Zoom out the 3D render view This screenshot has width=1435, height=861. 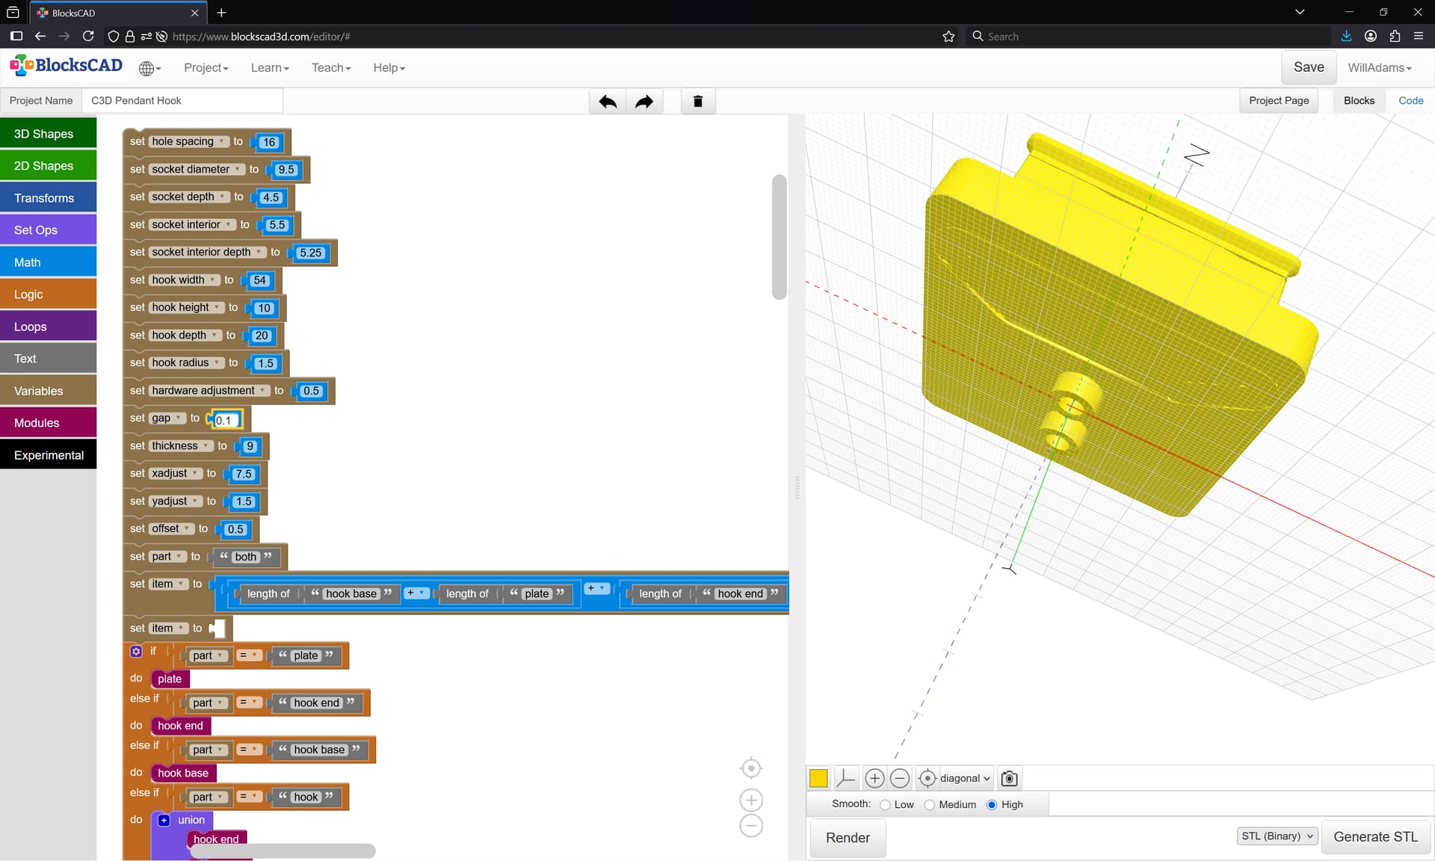(900, 778)
